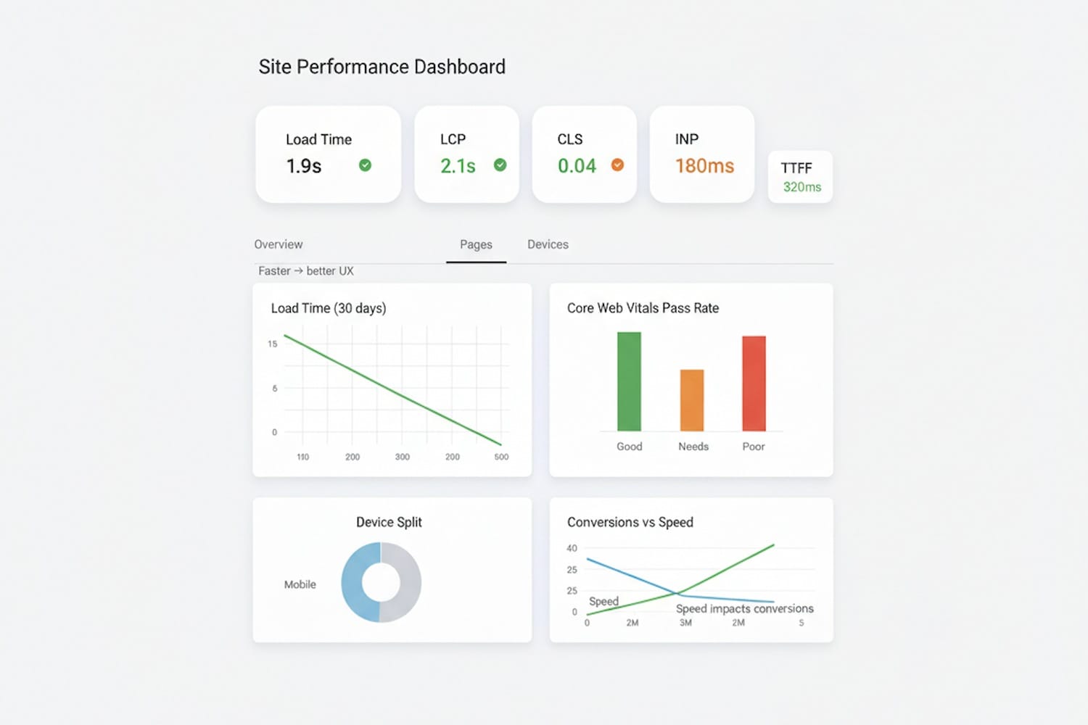Click the Speed impacts conversions annotation
Viewport: 1088px width, 725px height.
[744, 609]
